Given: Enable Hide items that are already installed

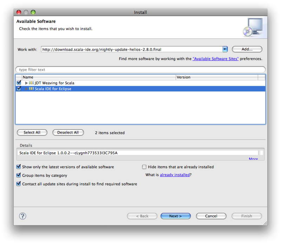Looking at the screenshot, I should 144,167.
